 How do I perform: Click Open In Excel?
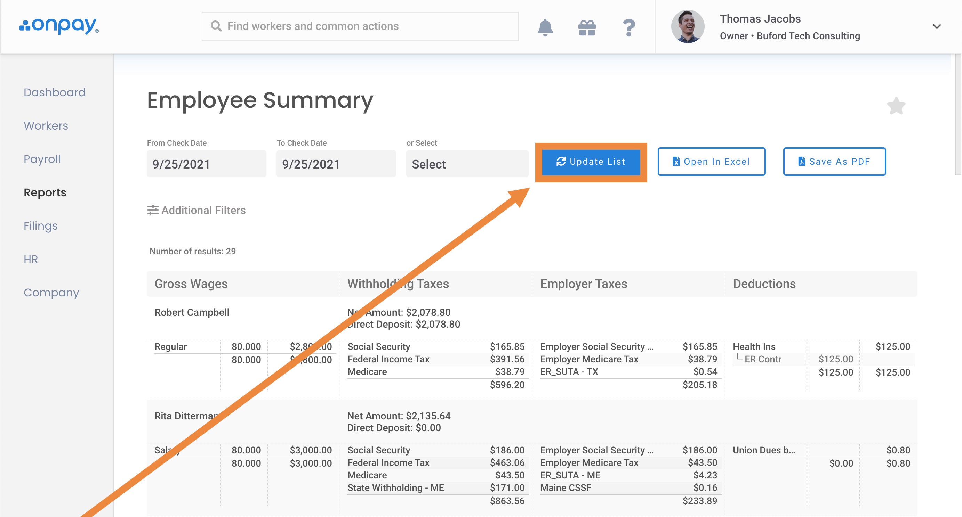tap(712, 162)
